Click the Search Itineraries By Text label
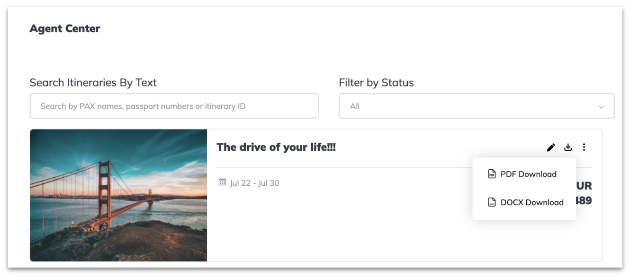The image size is (629, 277). coord(93,83)
